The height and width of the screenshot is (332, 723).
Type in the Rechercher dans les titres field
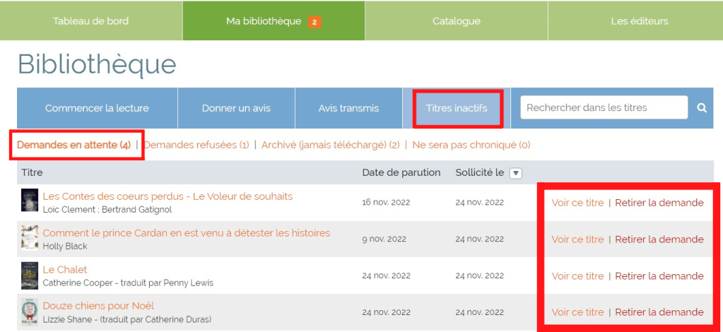(604, 107)
